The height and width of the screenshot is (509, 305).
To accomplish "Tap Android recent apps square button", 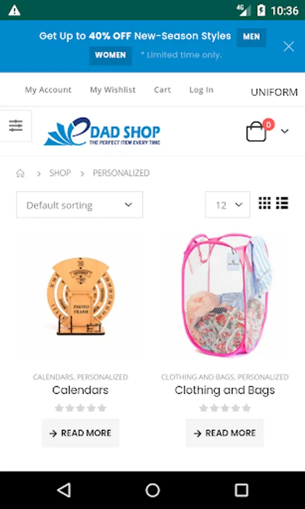I will 242,490.
